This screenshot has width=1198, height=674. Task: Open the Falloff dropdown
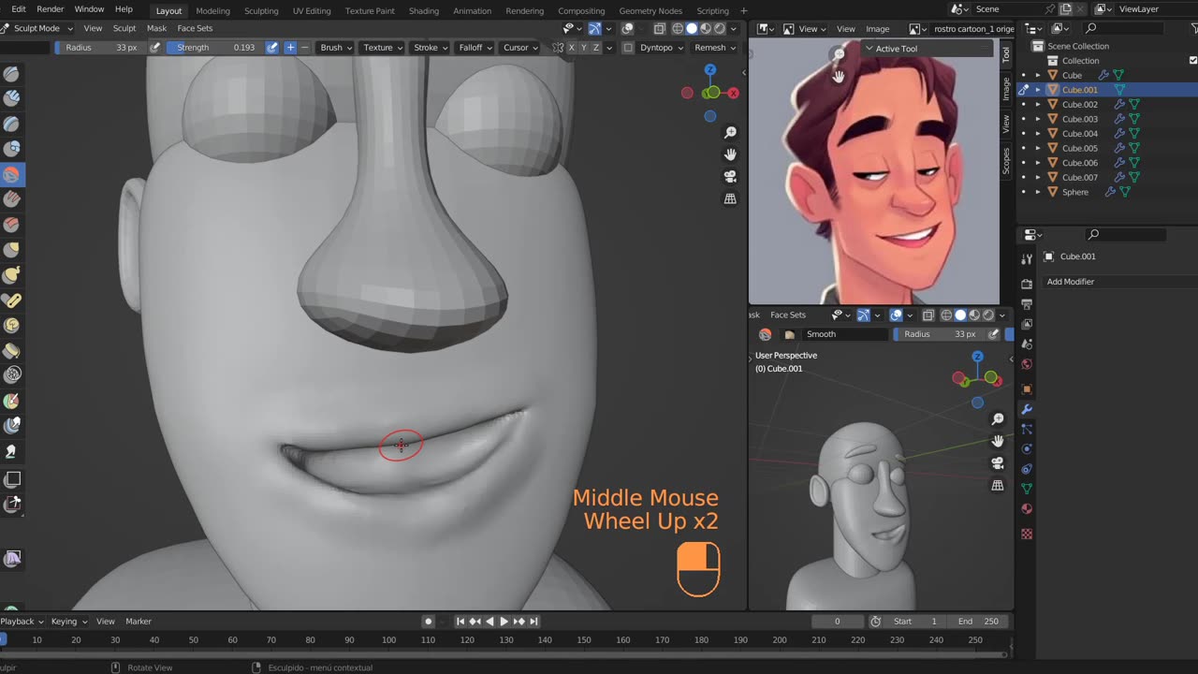pos(475,48)
